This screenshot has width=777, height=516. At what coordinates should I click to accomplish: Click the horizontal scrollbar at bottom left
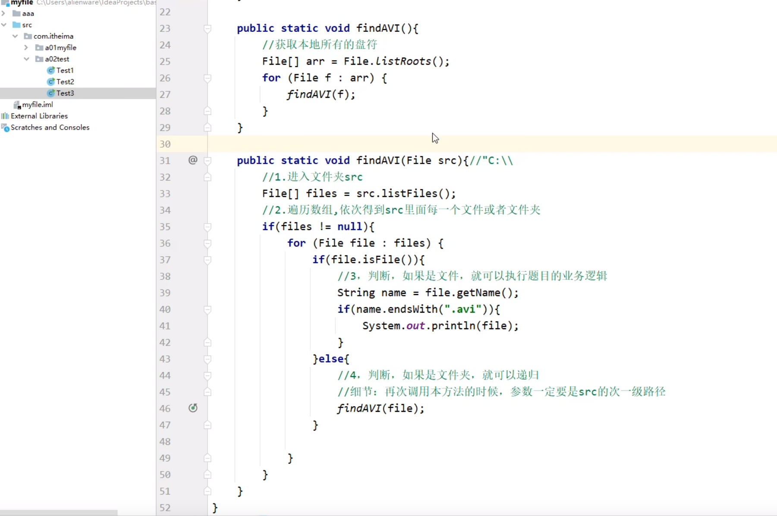(59, 513)
